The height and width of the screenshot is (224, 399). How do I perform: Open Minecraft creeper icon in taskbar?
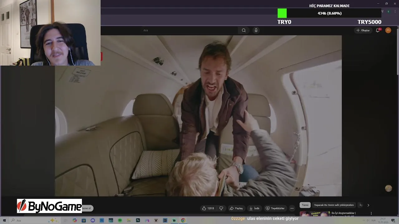pyautogui.click(x=156, y=220)
